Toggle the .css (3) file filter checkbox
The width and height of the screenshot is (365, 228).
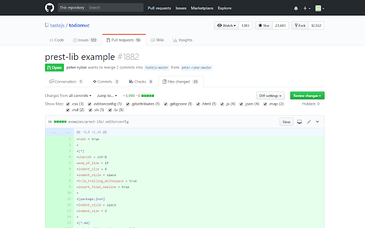pos(68,104)
